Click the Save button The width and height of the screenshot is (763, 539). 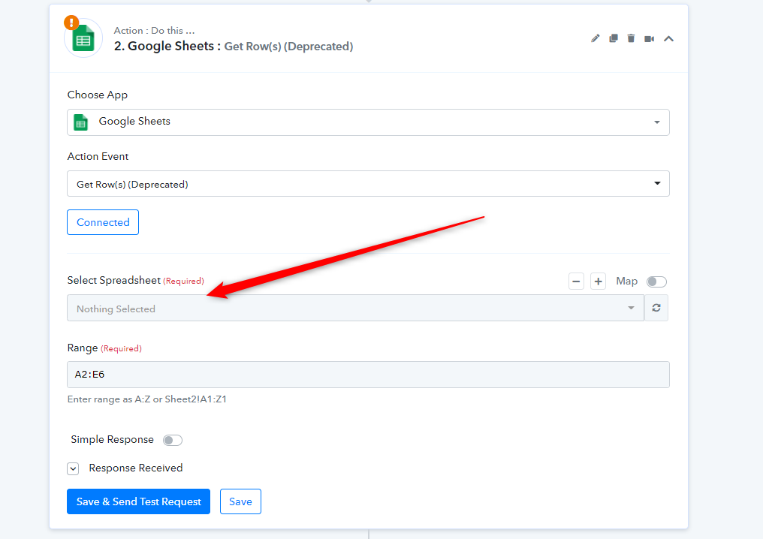(x=240, y=501)
